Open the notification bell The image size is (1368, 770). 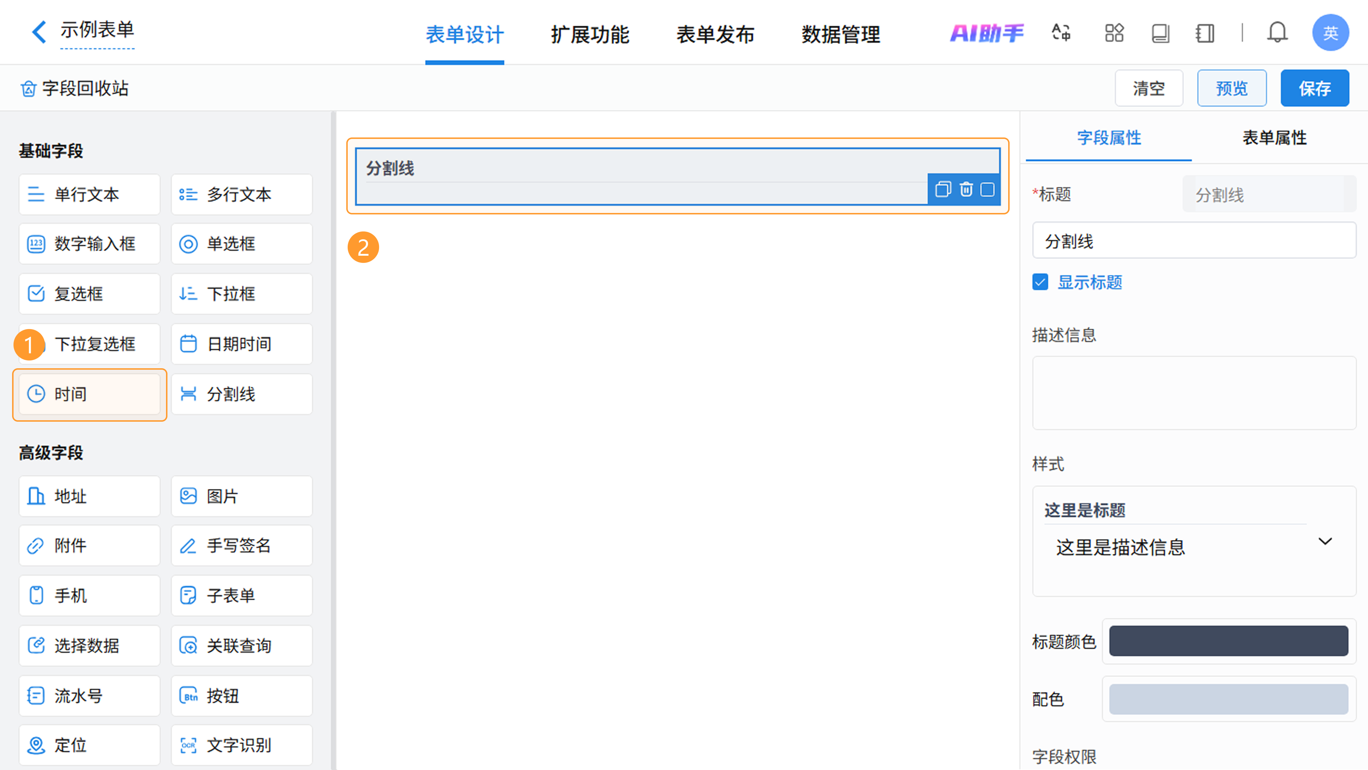point(1277,33)
